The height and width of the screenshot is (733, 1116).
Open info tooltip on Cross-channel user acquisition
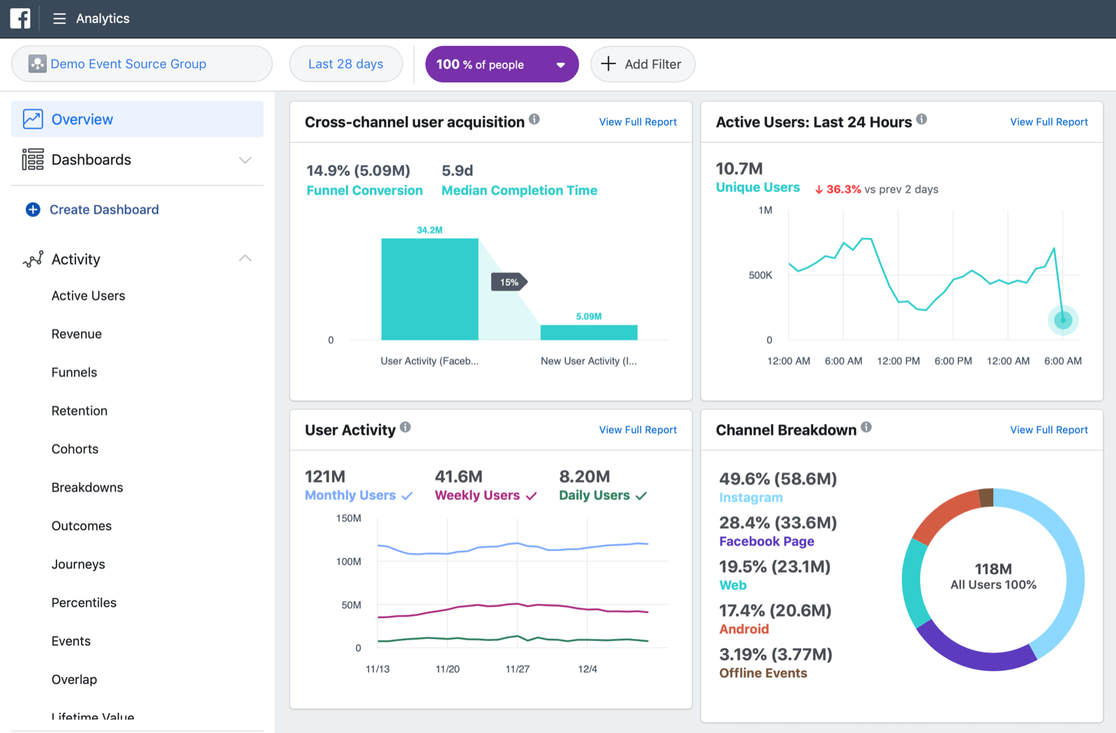pyautogui.click(x=534, y=119)
